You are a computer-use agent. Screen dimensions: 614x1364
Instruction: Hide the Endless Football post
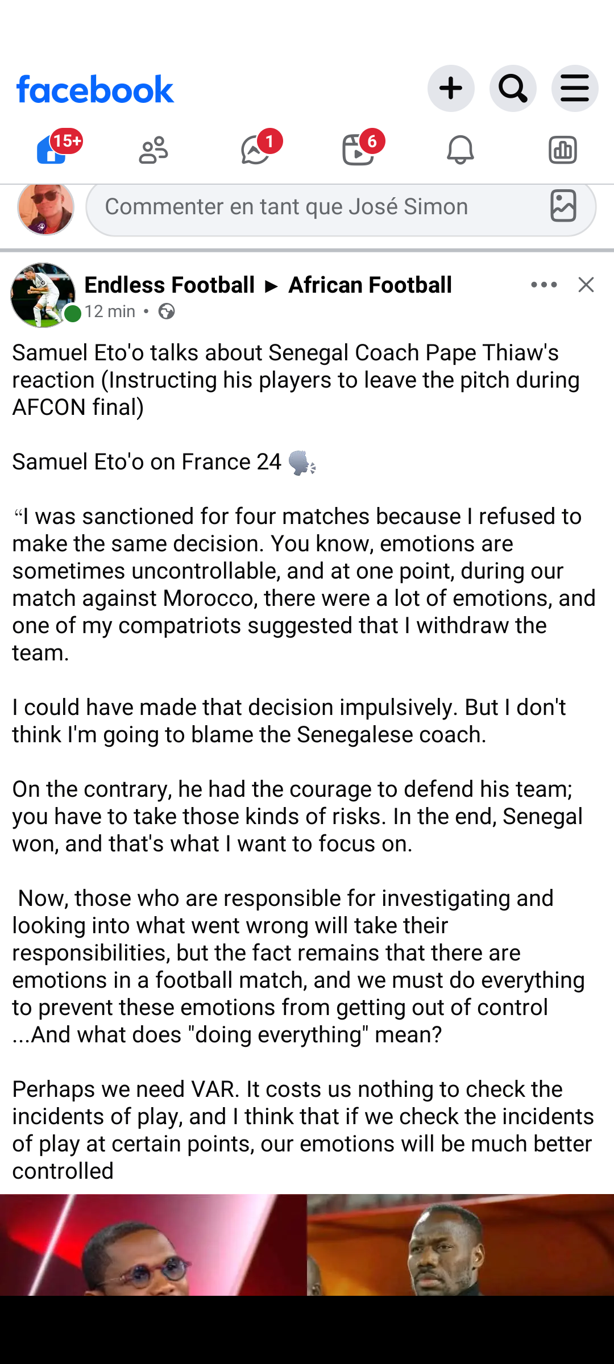click(586, 285)
